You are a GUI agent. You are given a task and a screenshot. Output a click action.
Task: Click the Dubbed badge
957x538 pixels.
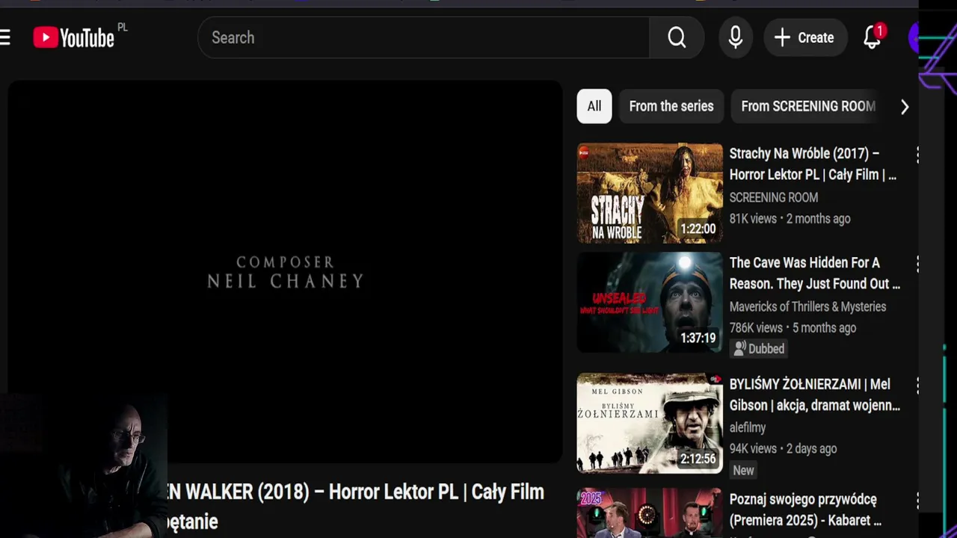click(x=759, y=348)
